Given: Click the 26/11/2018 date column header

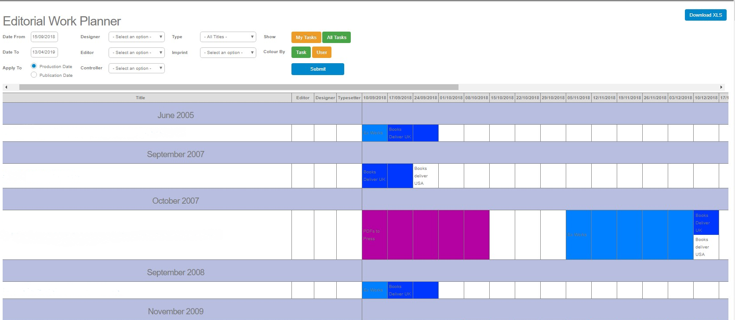Looking at the screenshot, I should [655, 97].
